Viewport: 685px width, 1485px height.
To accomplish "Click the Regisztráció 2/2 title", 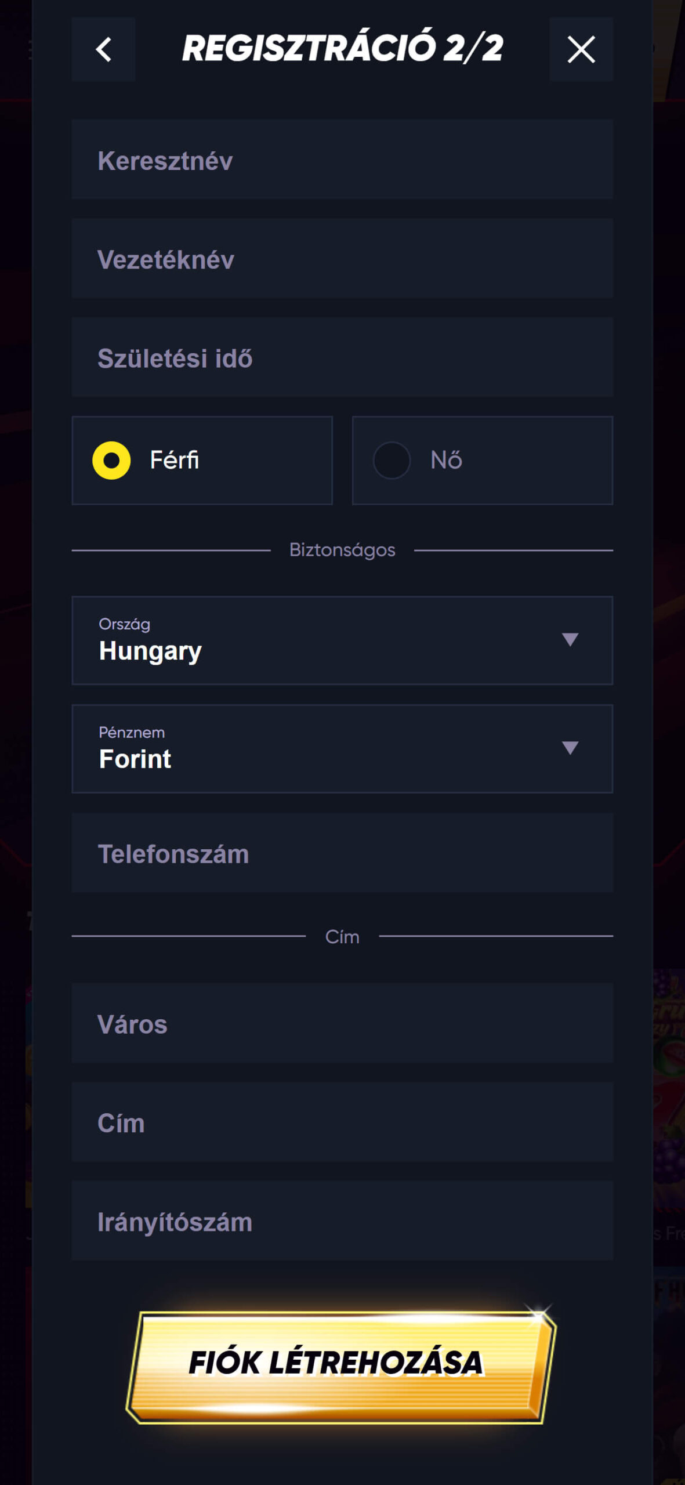I will coord(342,48).
